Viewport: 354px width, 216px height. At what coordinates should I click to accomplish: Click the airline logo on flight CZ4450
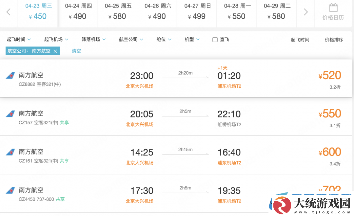tap(10, 190)
